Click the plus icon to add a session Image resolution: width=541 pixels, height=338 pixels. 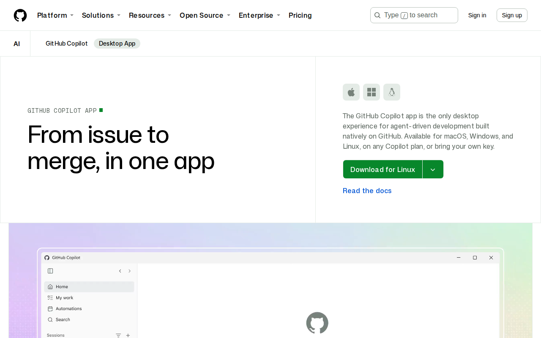point(128,335)
